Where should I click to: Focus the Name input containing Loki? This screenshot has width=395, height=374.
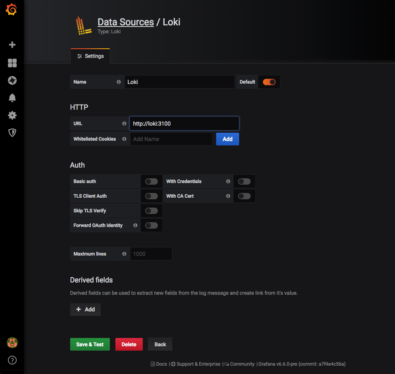pyautogui.click(x=180, y=82)
